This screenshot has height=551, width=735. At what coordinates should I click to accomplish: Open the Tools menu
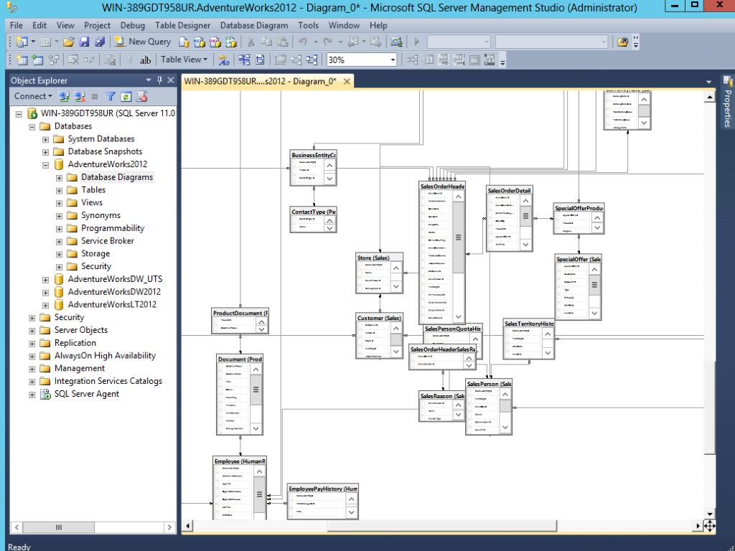tap(308, 25)
